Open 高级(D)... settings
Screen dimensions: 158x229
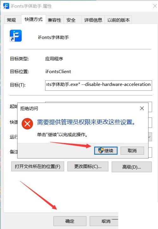[131, 167]
